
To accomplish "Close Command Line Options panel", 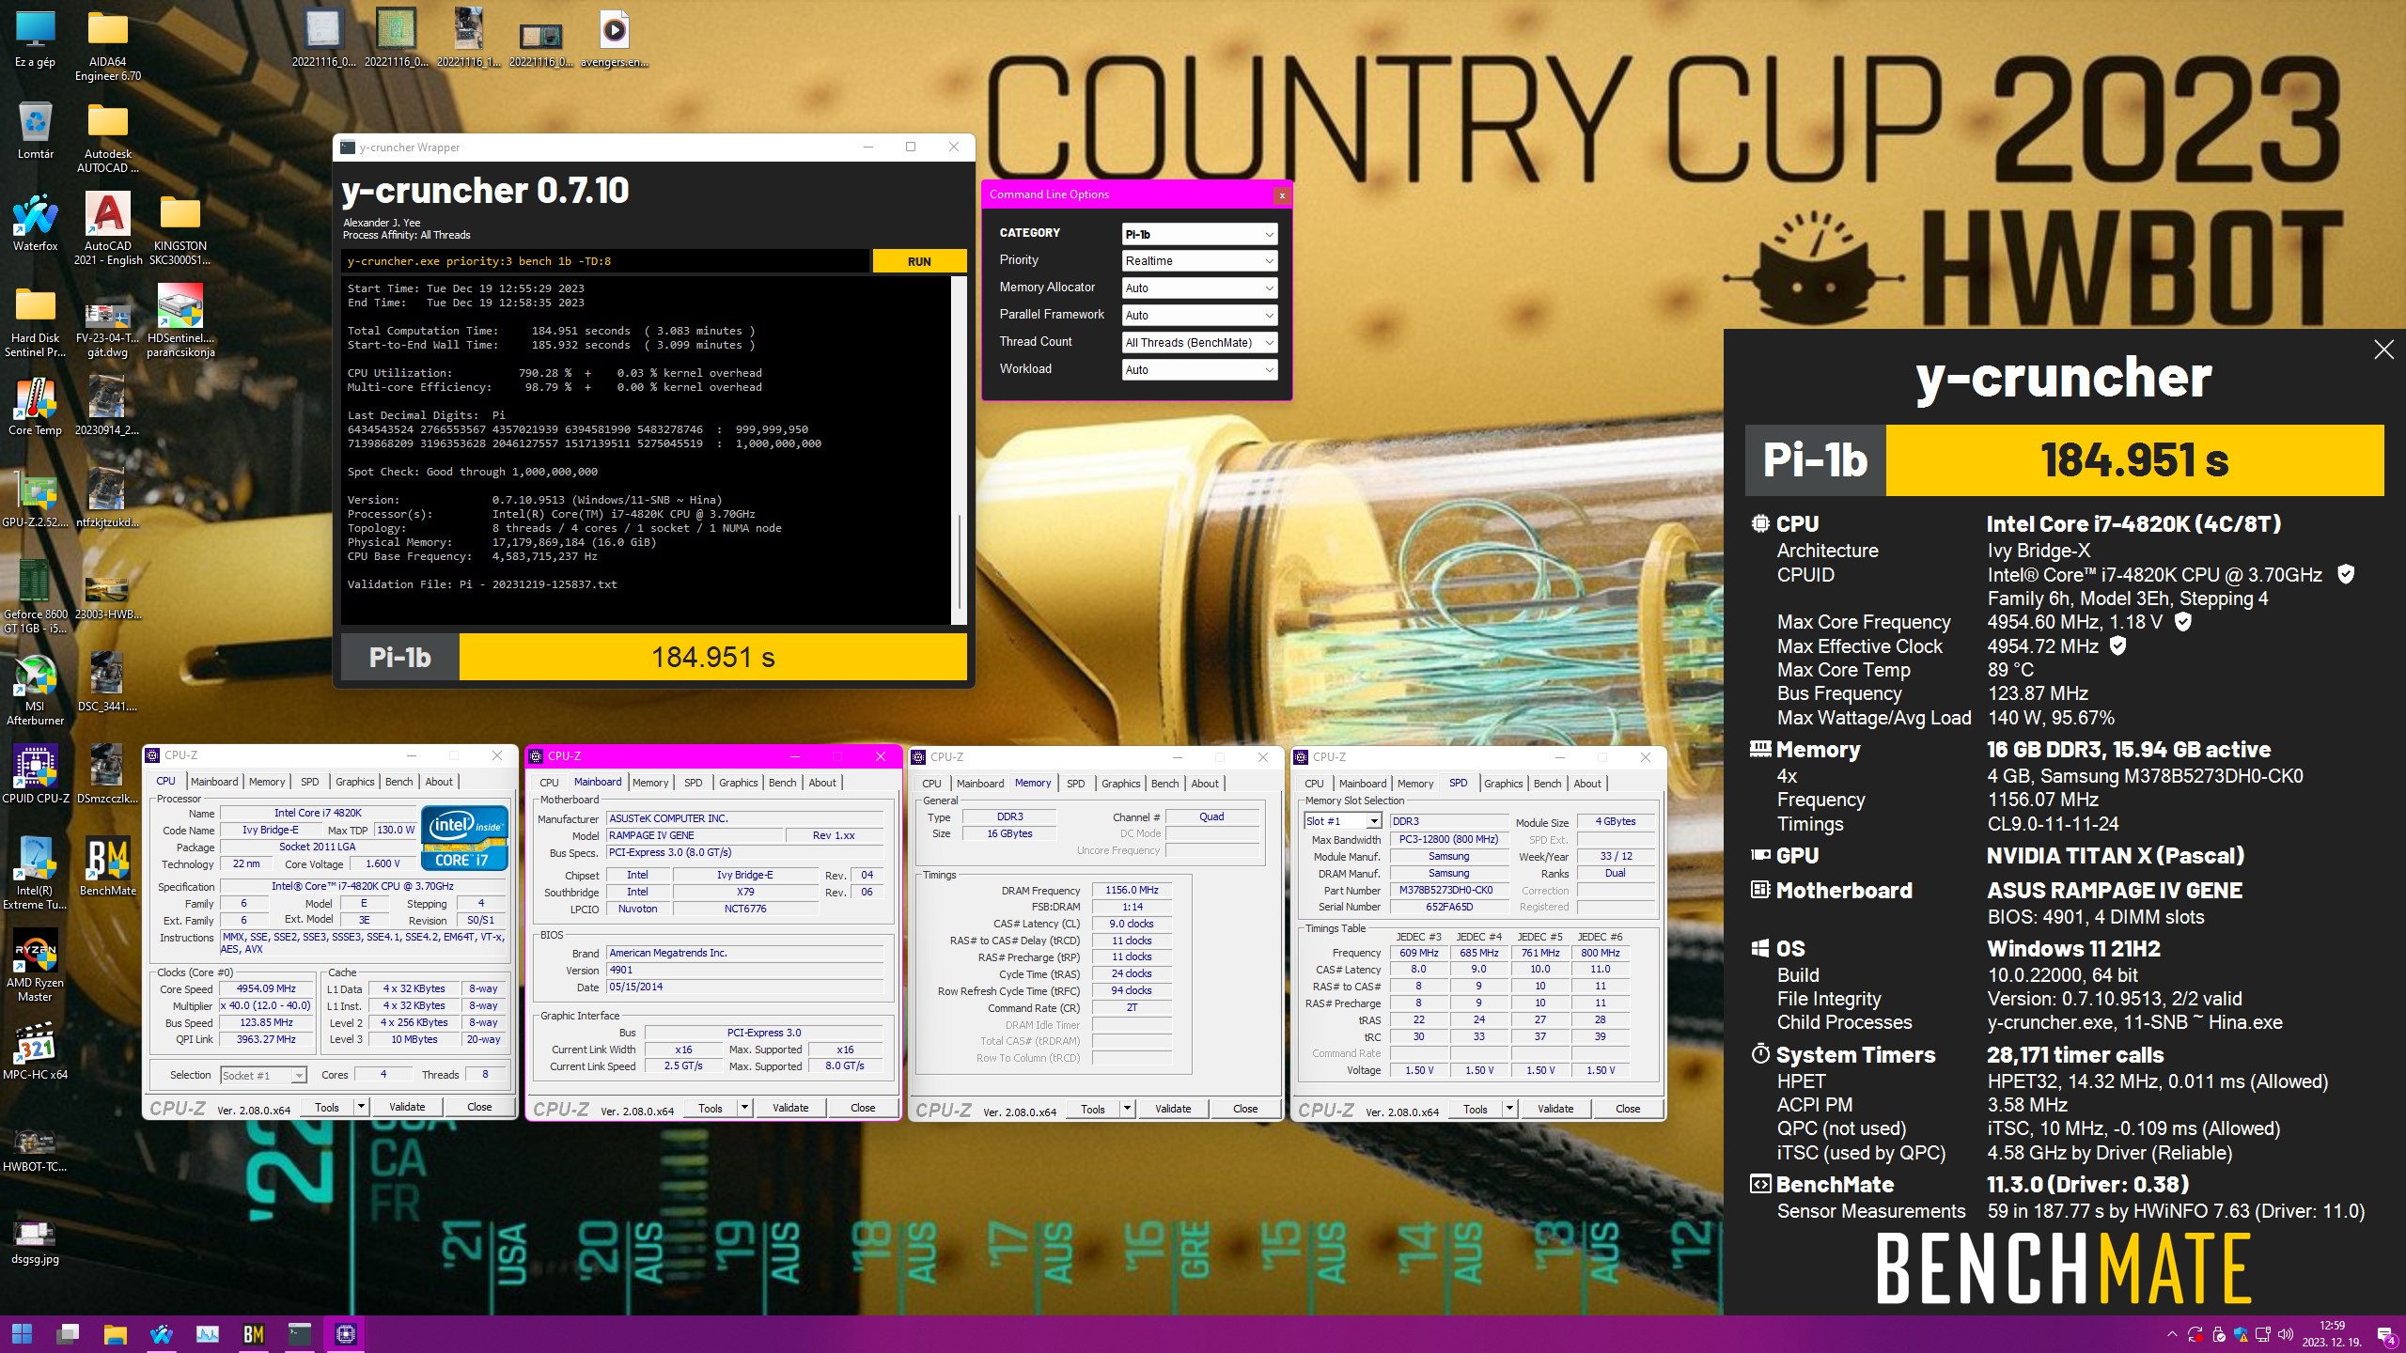I will (x=1282, y=195).
